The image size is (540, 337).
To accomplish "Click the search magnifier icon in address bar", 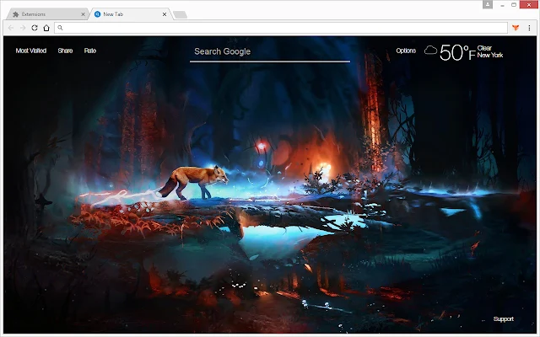I will coord(60,28).
